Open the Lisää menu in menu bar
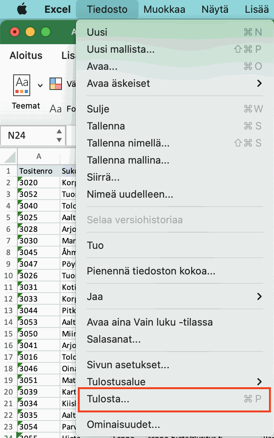Viewport: 274px width, 438px height. click(257, 9)
